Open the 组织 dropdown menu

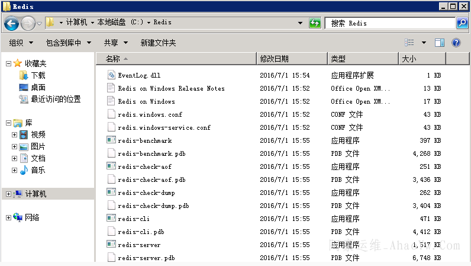click(20, 43)
